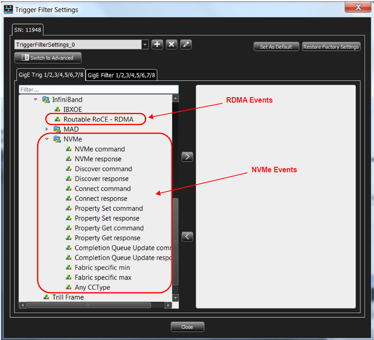Select the IBXOE event item
The height and width of the screenshot is (340, 374).
[72, 110]
